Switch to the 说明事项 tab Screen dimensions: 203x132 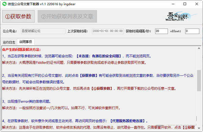tap(26, 42)
